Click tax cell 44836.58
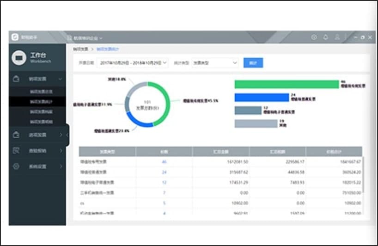The width and height of the screenshot is (378, 246). (x=296, y=172)
